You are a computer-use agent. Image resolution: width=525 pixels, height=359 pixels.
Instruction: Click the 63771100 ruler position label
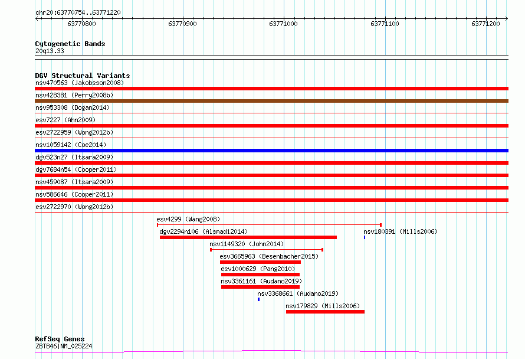tap(385, 24)
